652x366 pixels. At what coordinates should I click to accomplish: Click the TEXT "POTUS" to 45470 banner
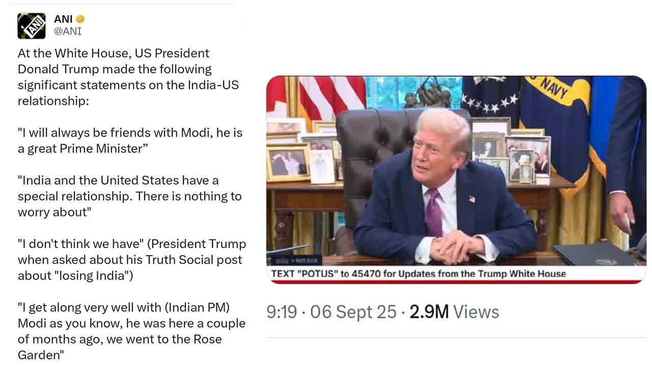(418, 273)
